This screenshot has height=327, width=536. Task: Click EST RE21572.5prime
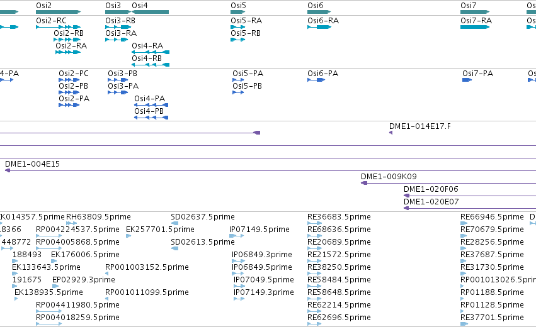(339, 255)
